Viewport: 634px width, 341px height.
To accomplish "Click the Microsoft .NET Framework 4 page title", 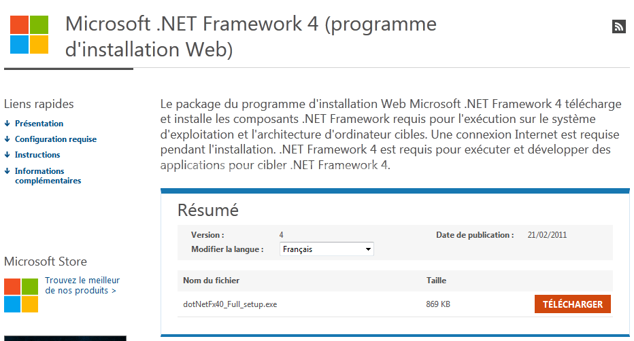I will (x=251, y=37).
